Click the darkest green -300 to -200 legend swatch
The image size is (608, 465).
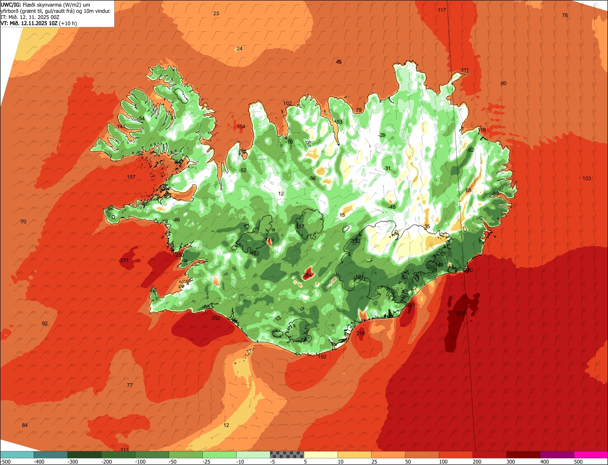click(84, 455)
